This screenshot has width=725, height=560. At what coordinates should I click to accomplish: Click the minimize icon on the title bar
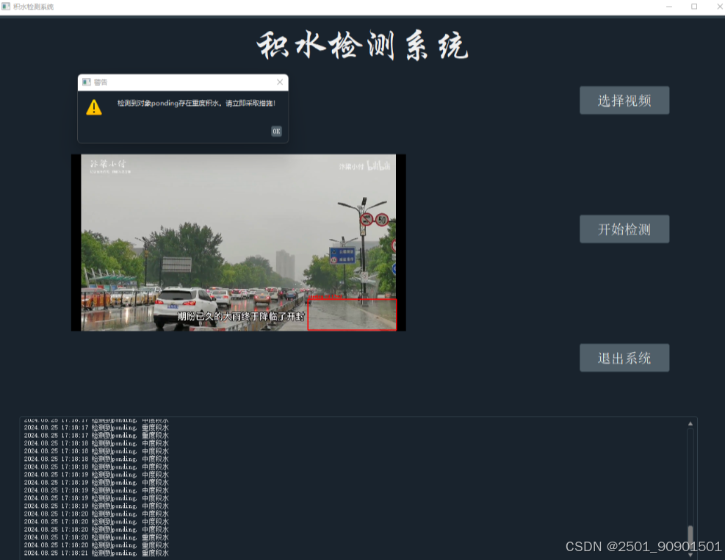click(x=668, y=7)
